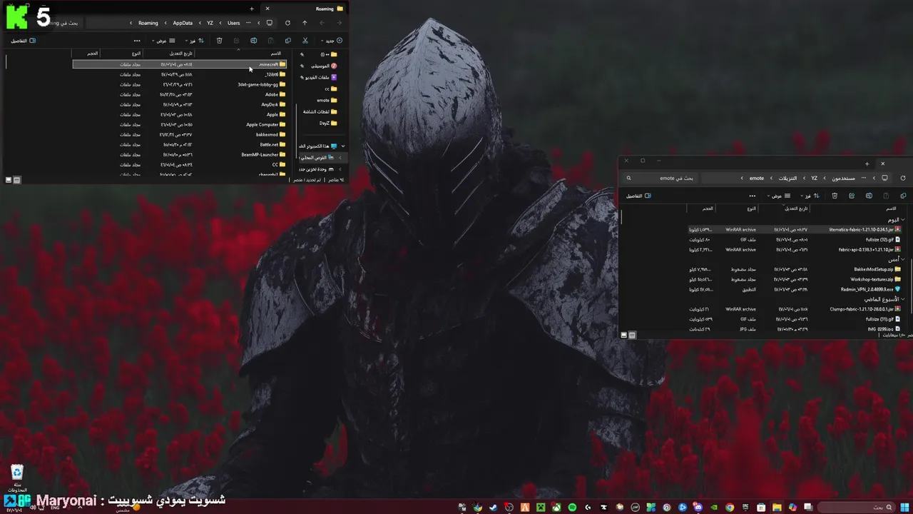Collapse Yesterday (أمس) group in emote window
913x514 pixels.
coord(903,259)
